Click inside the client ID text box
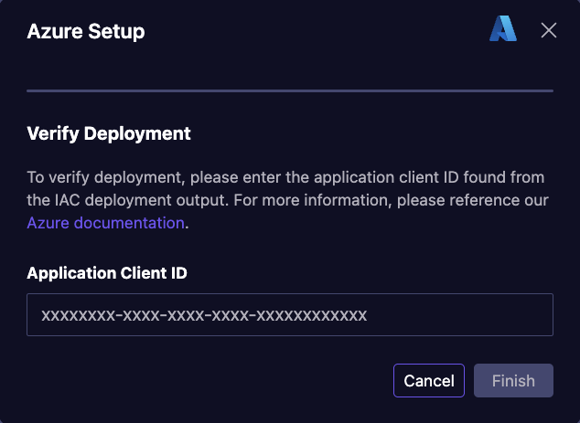The width and height of the screenshot is (580, 423). pyautogui.click(x=290, y=315)
